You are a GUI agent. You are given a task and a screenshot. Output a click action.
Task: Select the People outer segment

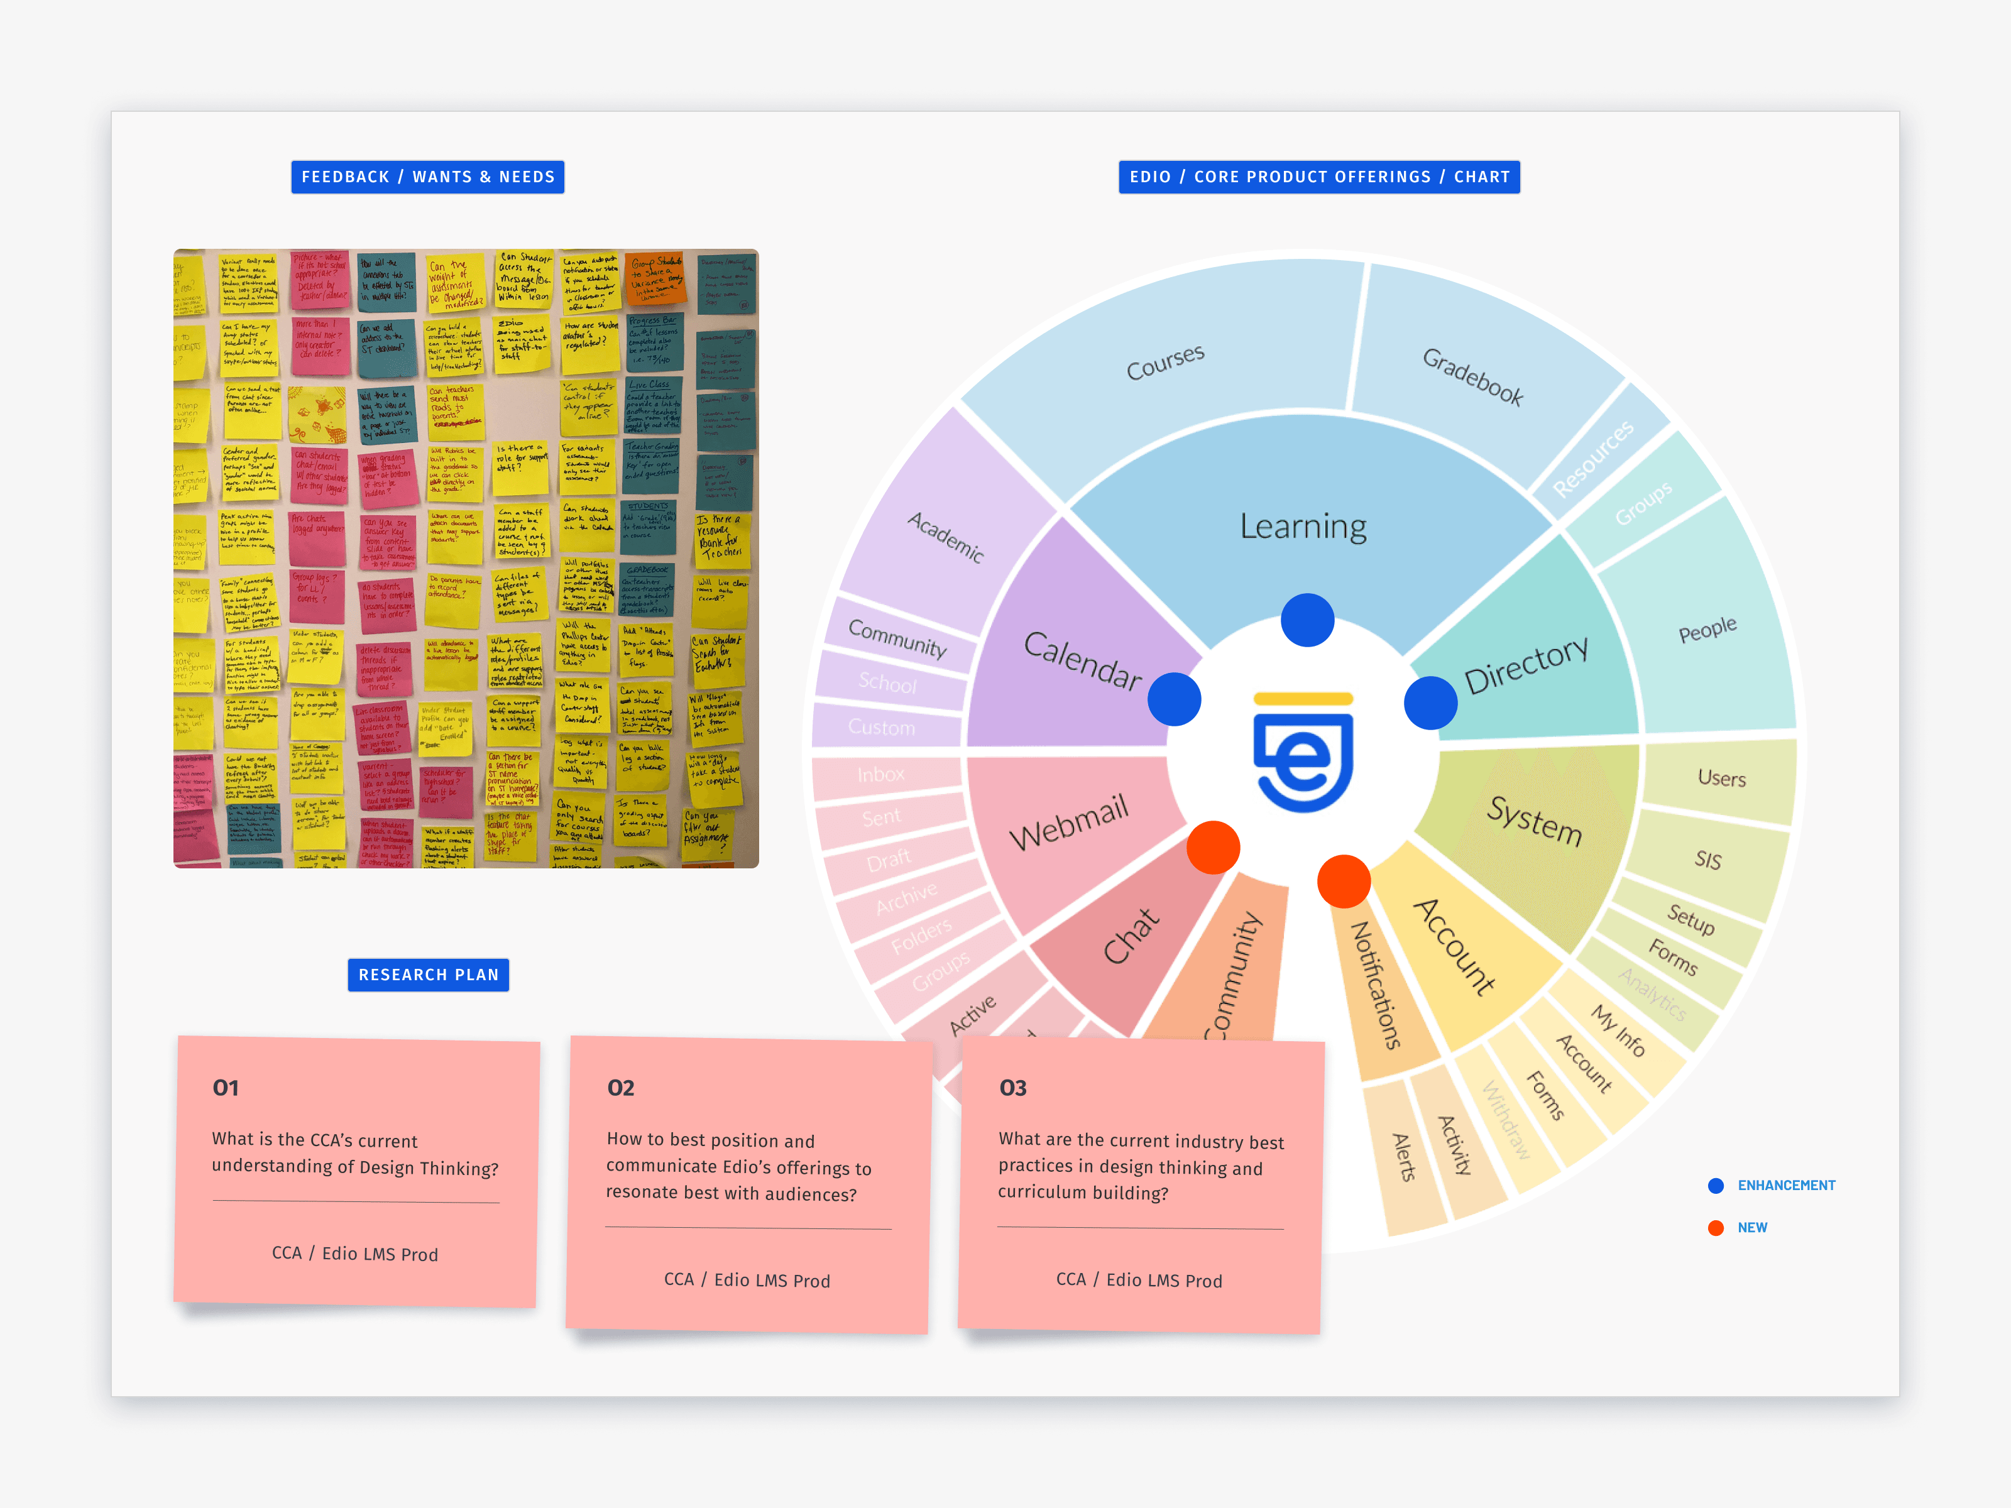click(x=1707, y=629)
